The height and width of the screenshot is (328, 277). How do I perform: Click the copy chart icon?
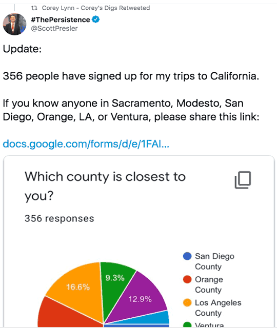[x=243, y=180]
